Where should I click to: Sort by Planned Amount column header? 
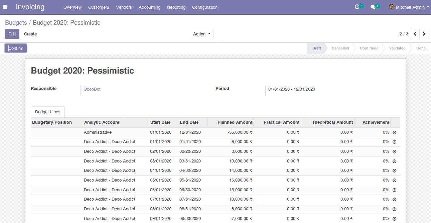tap(235, 122)
